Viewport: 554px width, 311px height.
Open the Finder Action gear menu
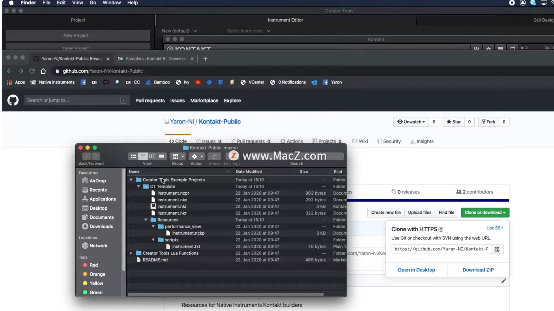197,156
